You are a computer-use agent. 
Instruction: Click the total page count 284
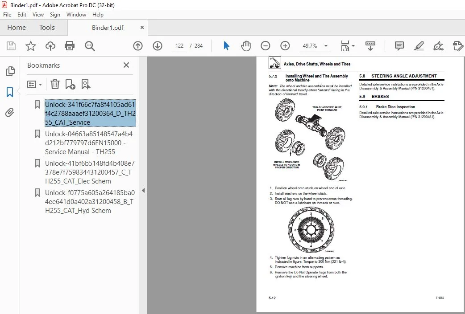click(x=199, y=46)
